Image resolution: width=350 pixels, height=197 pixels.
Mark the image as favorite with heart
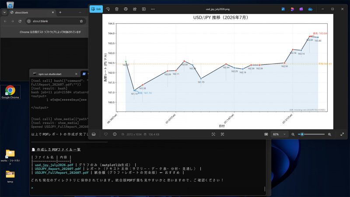106,134
